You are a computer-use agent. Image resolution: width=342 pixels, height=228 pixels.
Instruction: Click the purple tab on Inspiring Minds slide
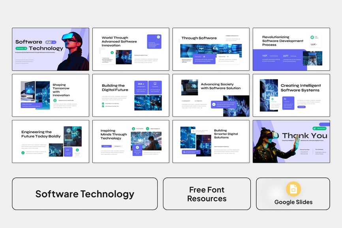click(107, 146)
